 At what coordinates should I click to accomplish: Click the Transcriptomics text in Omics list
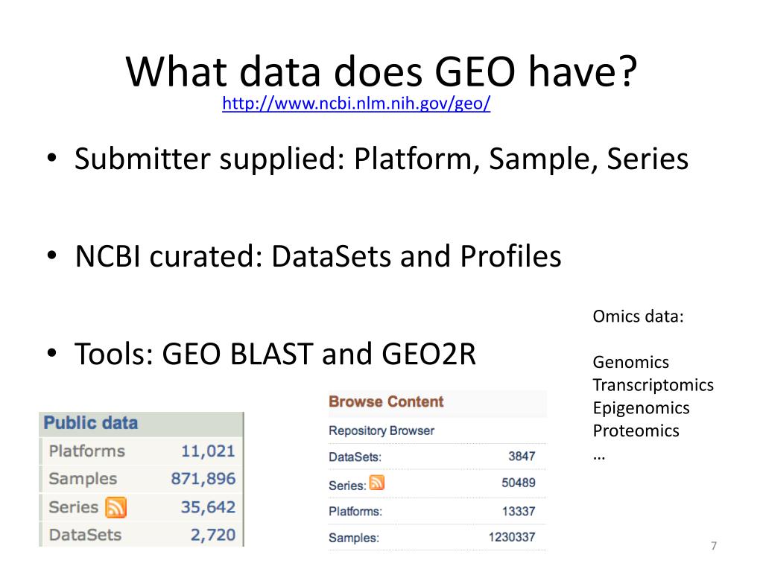653,385
